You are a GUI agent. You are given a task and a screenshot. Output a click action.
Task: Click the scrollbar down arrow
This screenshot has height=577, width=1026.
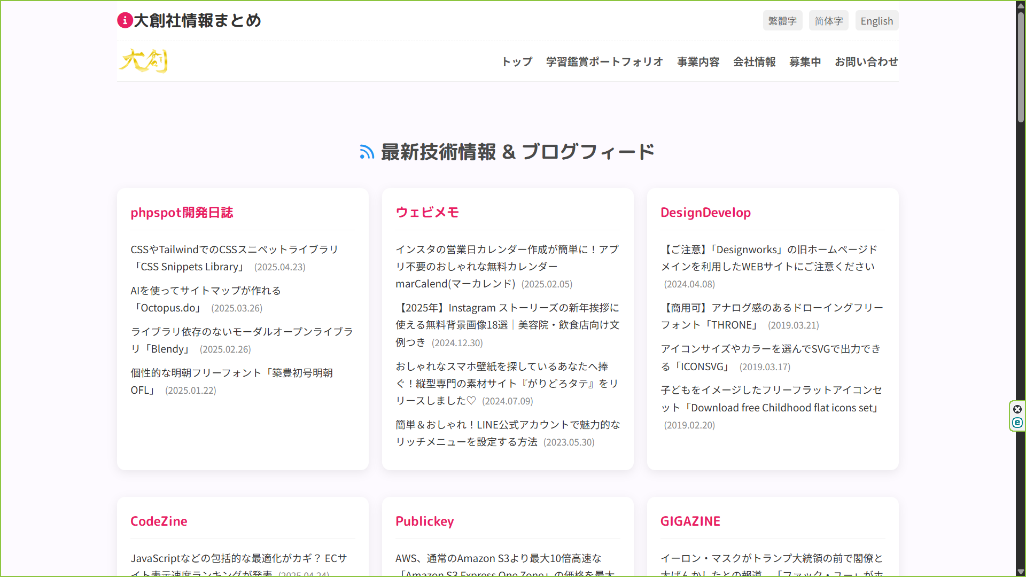tap(1021, 572)
